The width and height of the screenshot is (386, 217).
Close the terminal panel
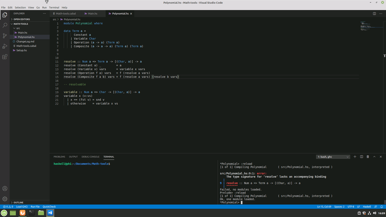[380, 157]
